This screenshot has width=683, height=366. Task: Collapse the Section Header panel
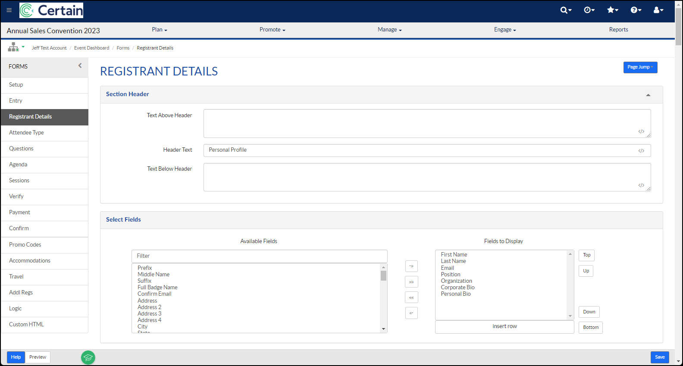point(648,95)
